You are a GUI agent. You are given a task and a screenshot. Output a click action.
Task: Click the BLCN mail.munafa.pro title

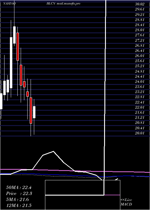(x=64, y=4)
